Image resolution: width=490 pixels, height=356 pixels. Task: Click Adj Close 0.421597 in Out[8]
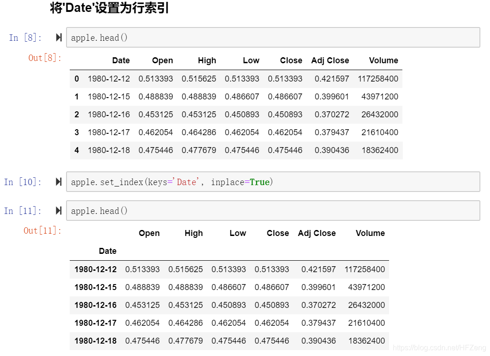[332, 79]
